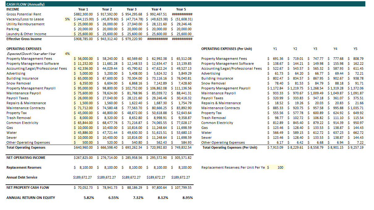Click Year 1 Net Operating Income $267,825.00
374x210 pixels.
click(83, 158)
